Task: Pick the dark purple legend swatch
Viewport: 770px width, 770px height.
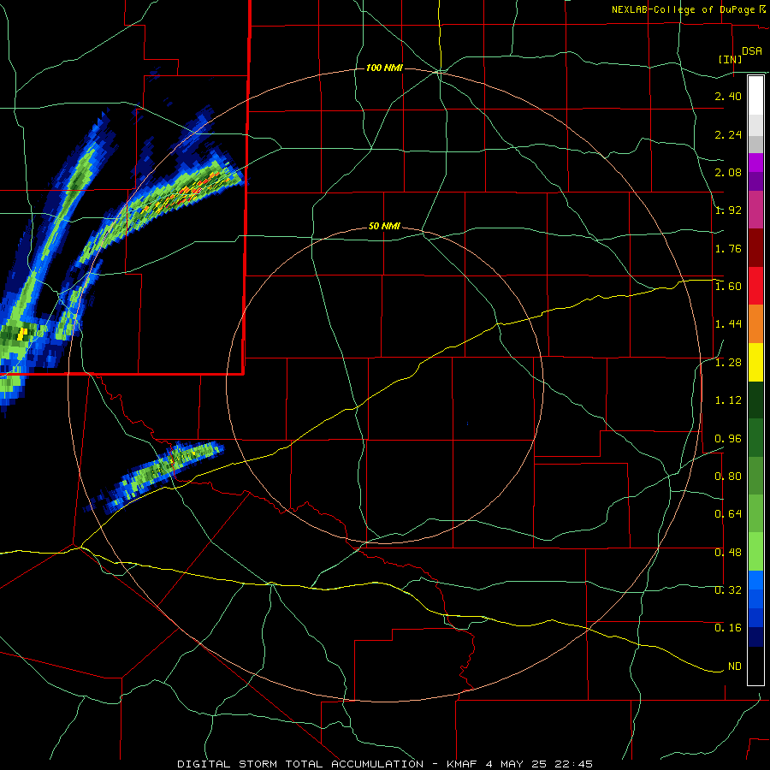Action: coord(755,181)
